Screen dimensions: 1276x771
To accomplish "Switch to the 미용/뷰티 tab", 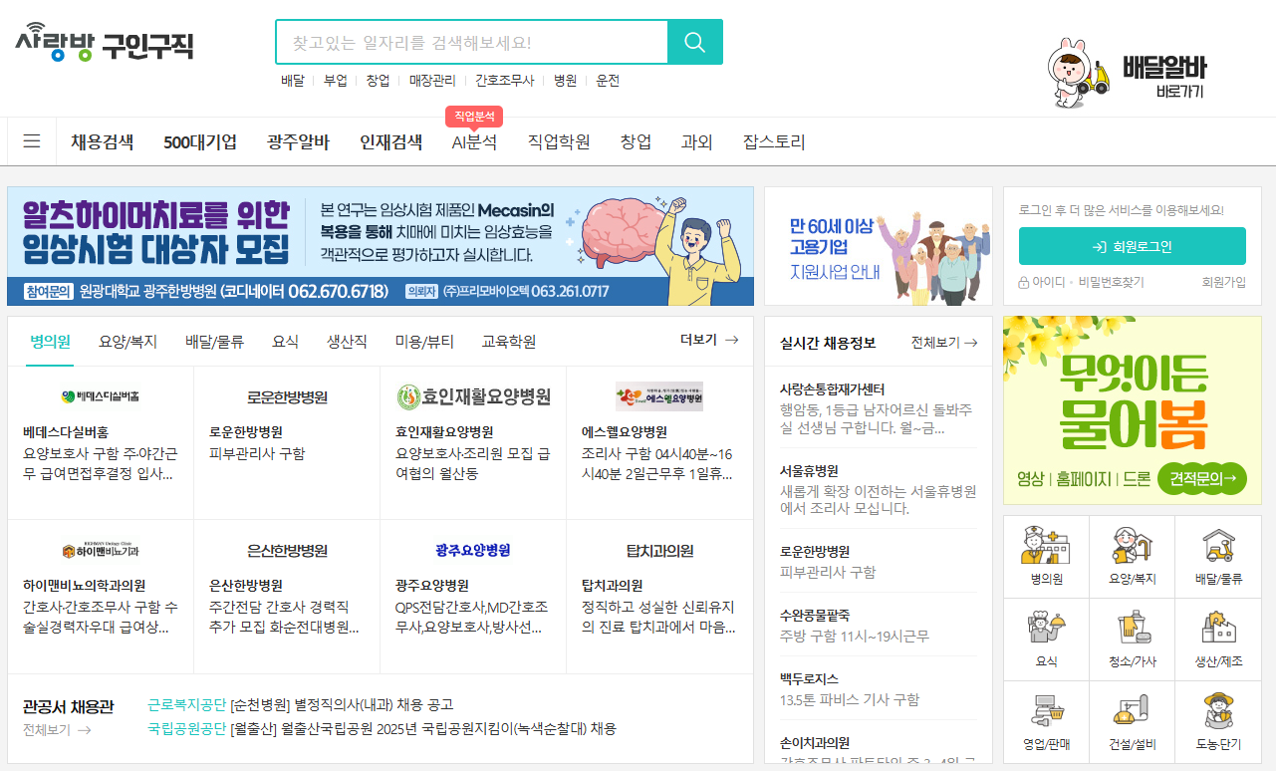I will click(424, 342).
